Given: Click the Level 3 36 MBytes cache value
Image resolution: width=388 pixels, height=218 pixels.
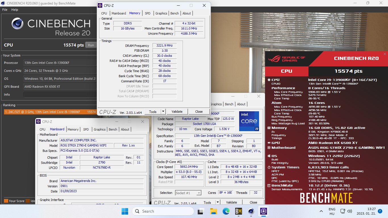Looking at the screenshot, I should 241,182.
